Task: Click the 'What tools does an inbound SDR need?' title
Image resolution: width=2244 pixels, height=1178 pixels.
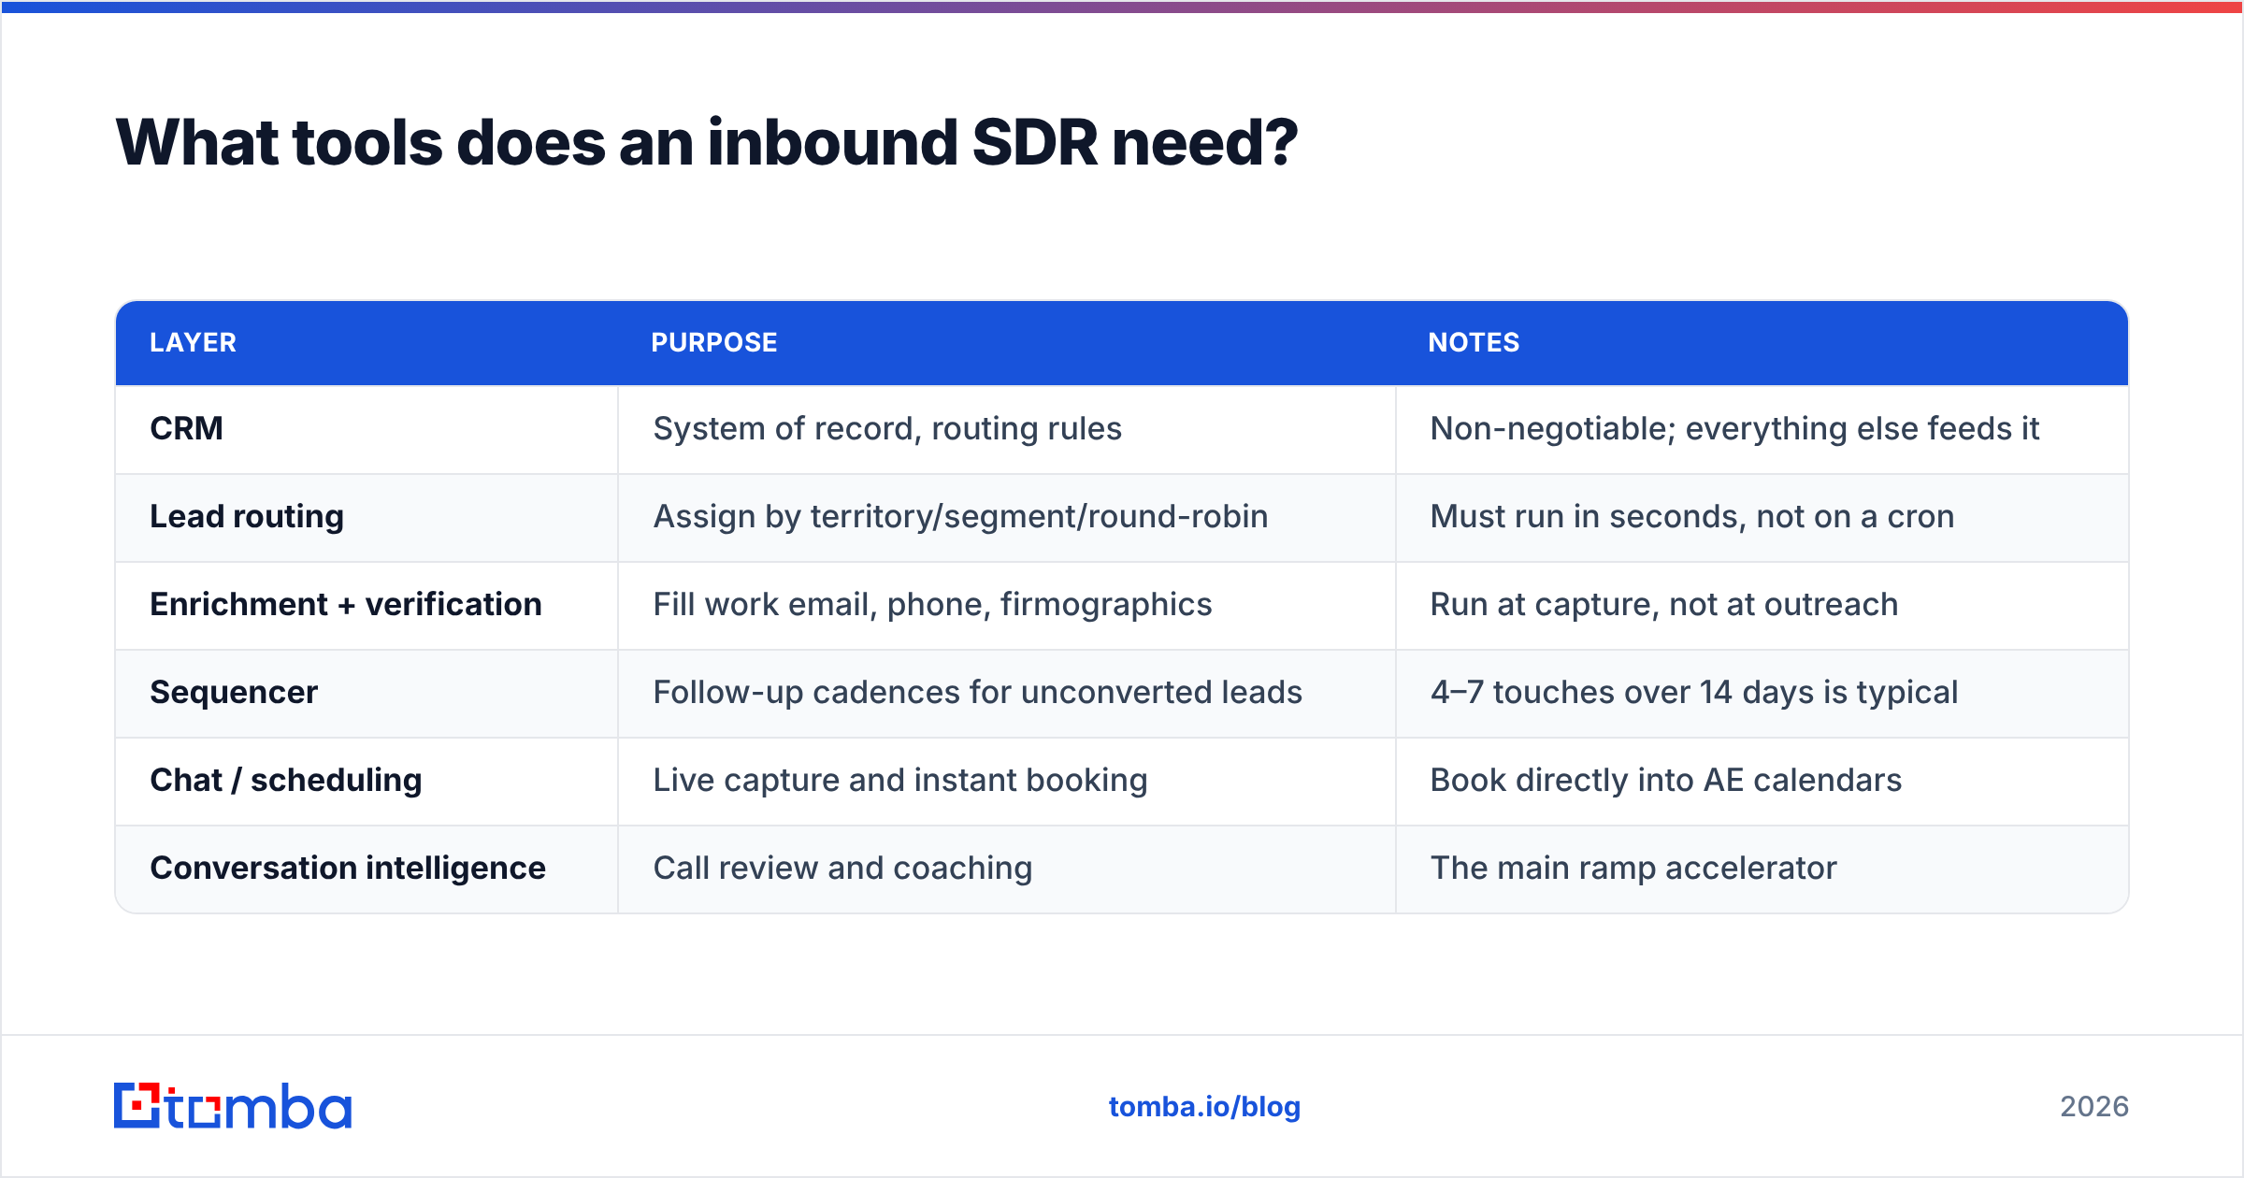Action: (x=707, y=143)
